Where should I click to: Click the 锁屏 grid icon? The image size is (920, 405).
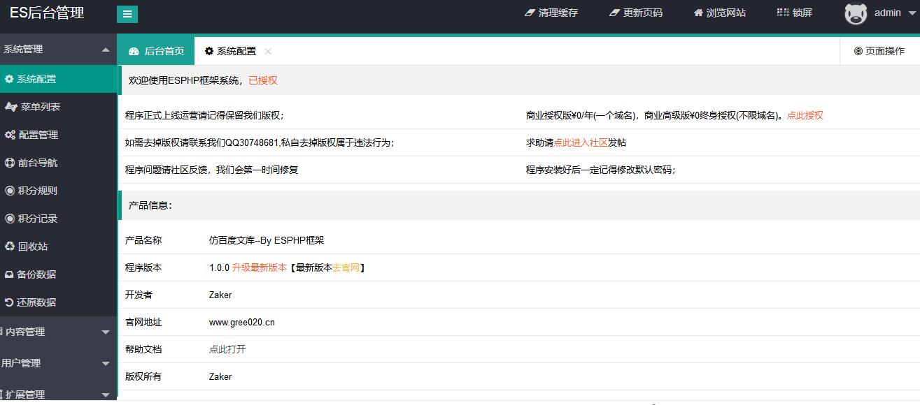(x=783, y=13)
